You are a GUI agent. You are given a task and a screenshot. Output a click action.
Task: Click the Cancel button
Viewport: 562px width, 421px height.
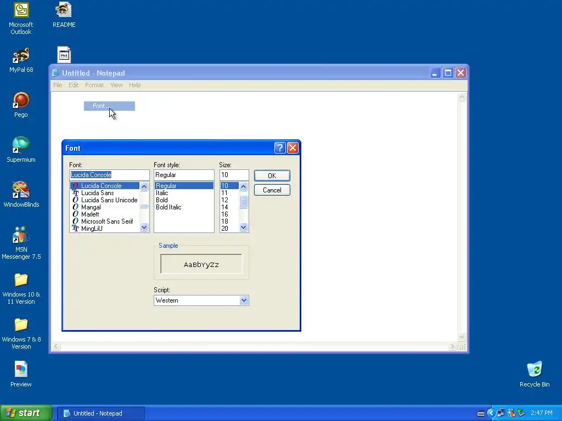pos(272,190)
